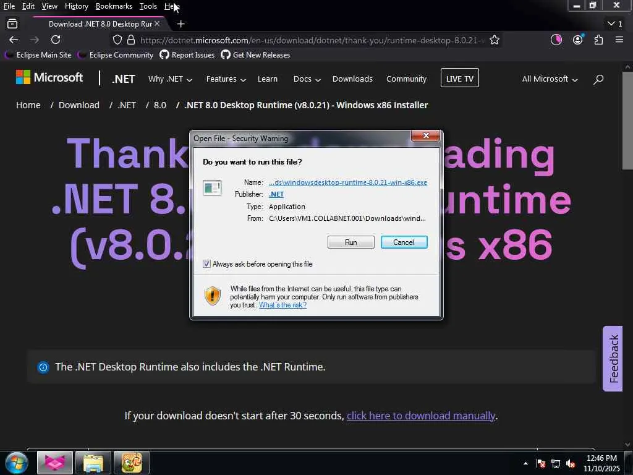Click the browser back arrow
Screen dimensions: 633x475
(x=14, y=40)
